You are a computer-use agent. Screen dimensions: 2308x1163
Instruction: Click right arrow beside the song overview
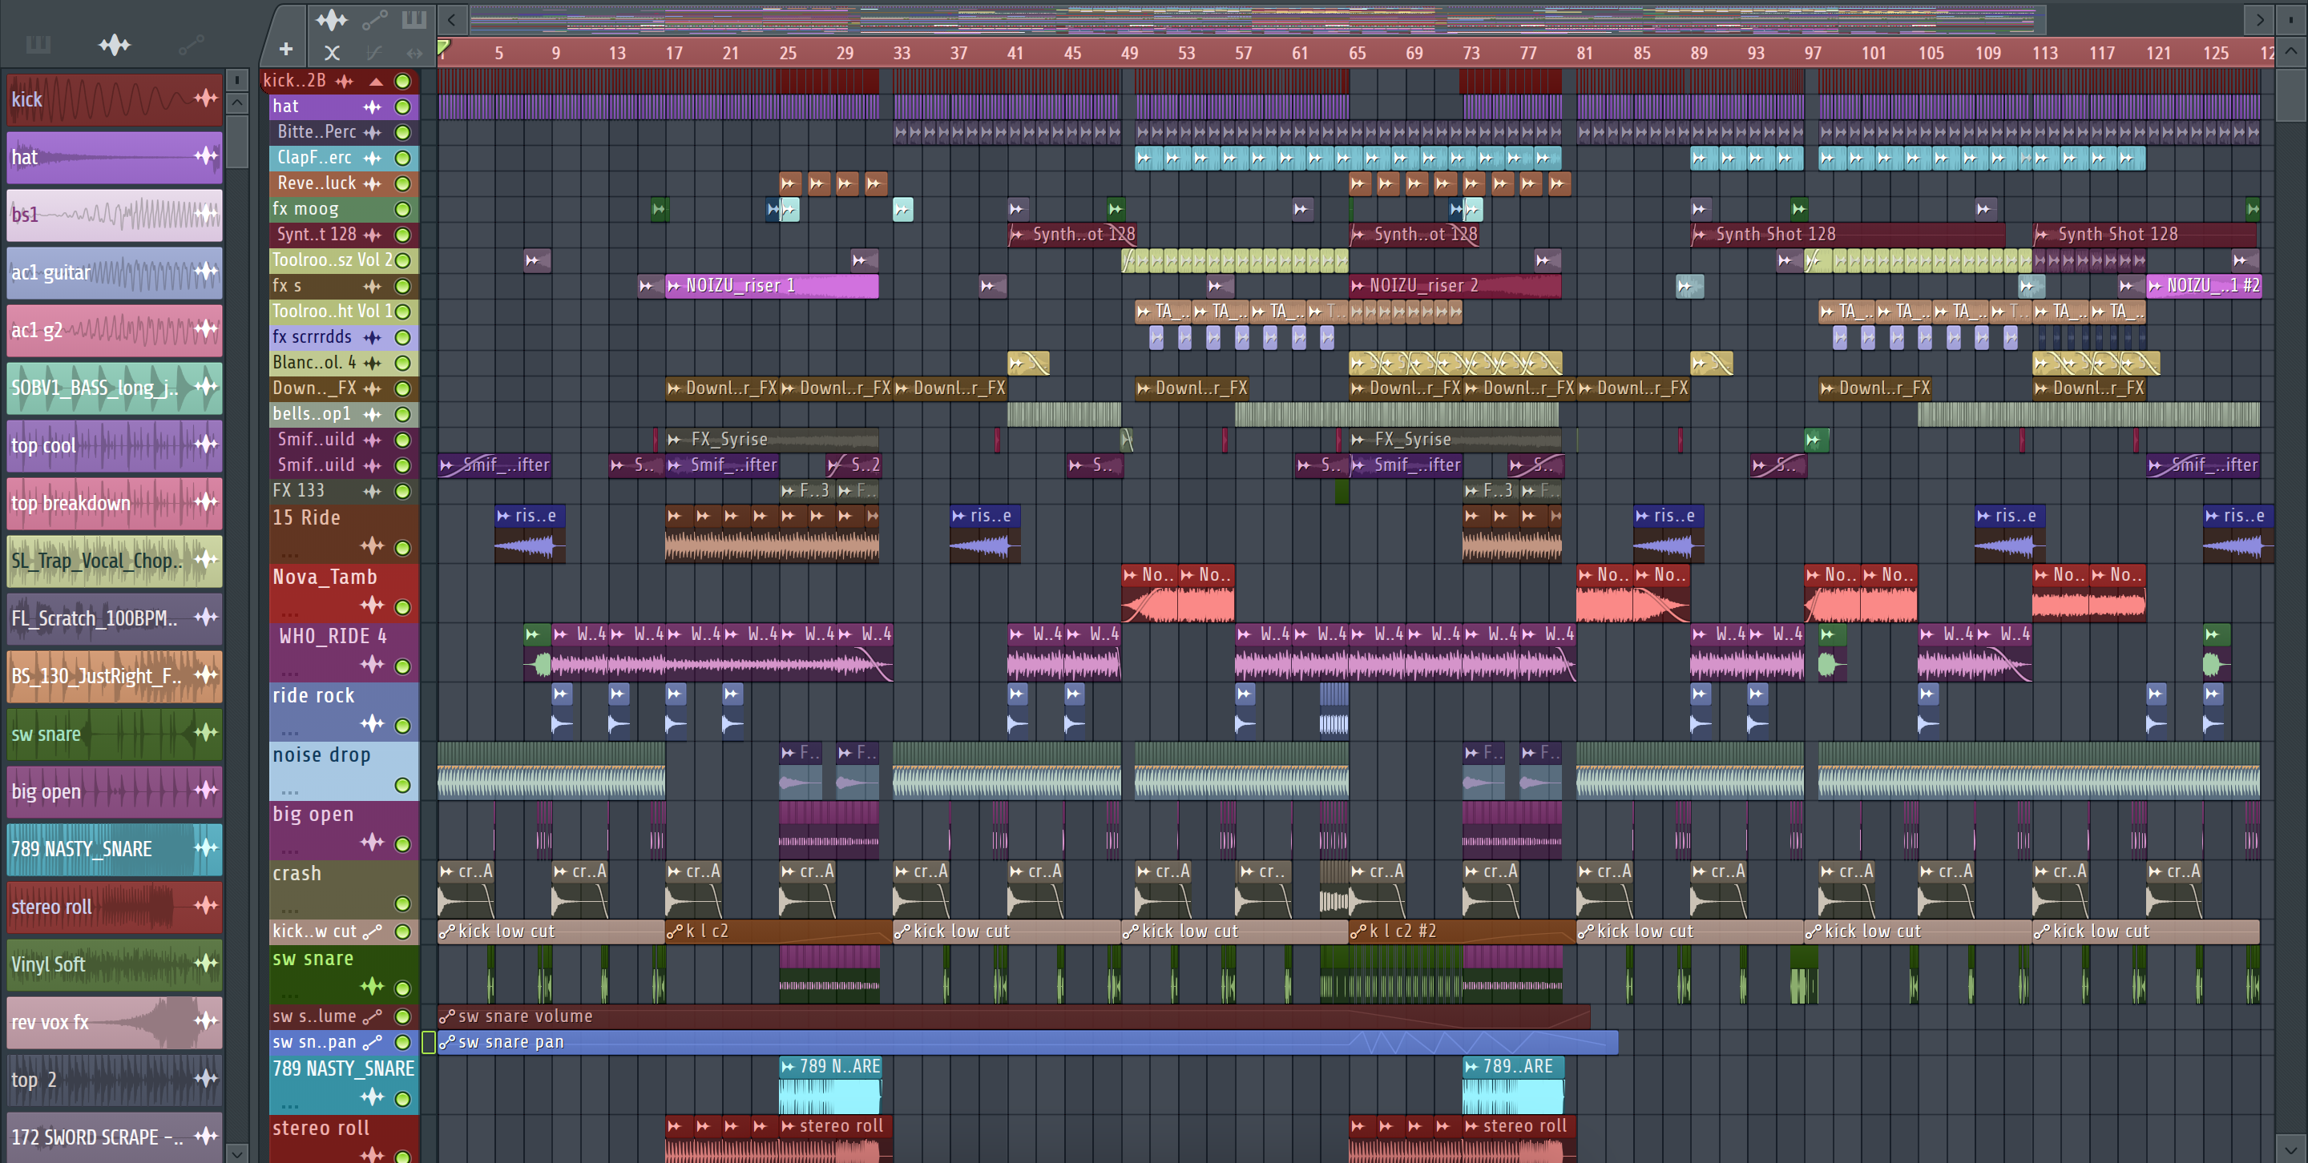click(x=2260, y=20)
